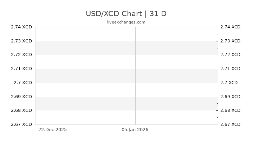Click the right axis 2.67 XCD label
Screen dimensions: 253x142
tap(230, 124)
